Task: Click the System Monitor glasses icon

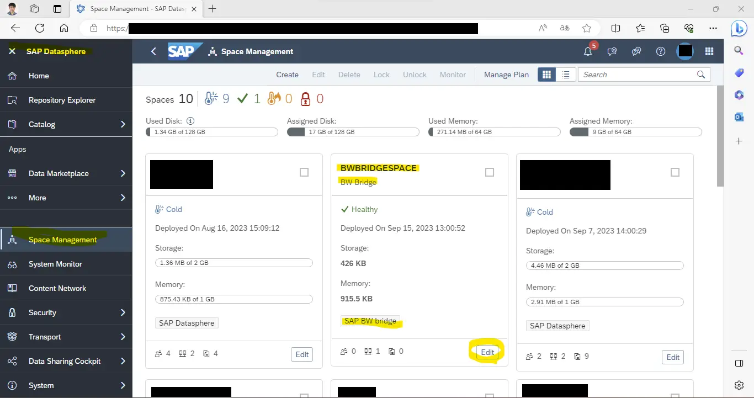Action: pyautogui.click(x=12, y=264)
